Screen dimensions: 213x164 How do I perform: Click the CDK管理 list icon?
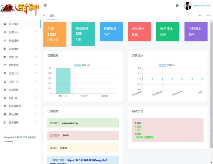coord(5,65)
